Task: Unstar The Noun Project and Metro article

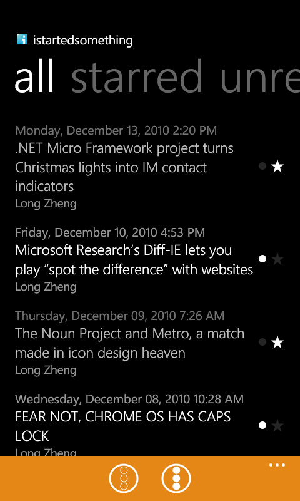Action: click(277, 343)
